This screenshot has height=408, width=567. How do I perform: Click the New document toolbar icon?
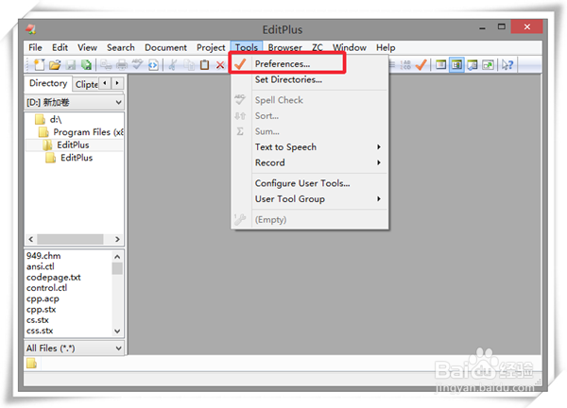click(39, 65)
